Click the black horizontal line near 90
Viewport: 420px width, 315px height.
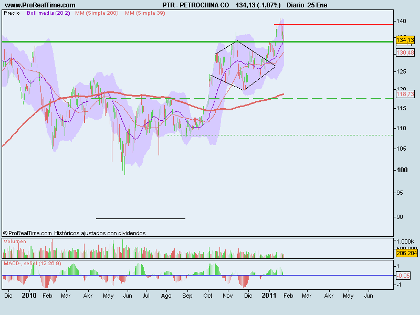click(x=141, y=218)
